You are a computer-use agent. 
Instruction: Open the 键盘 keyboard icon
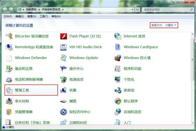63,101
